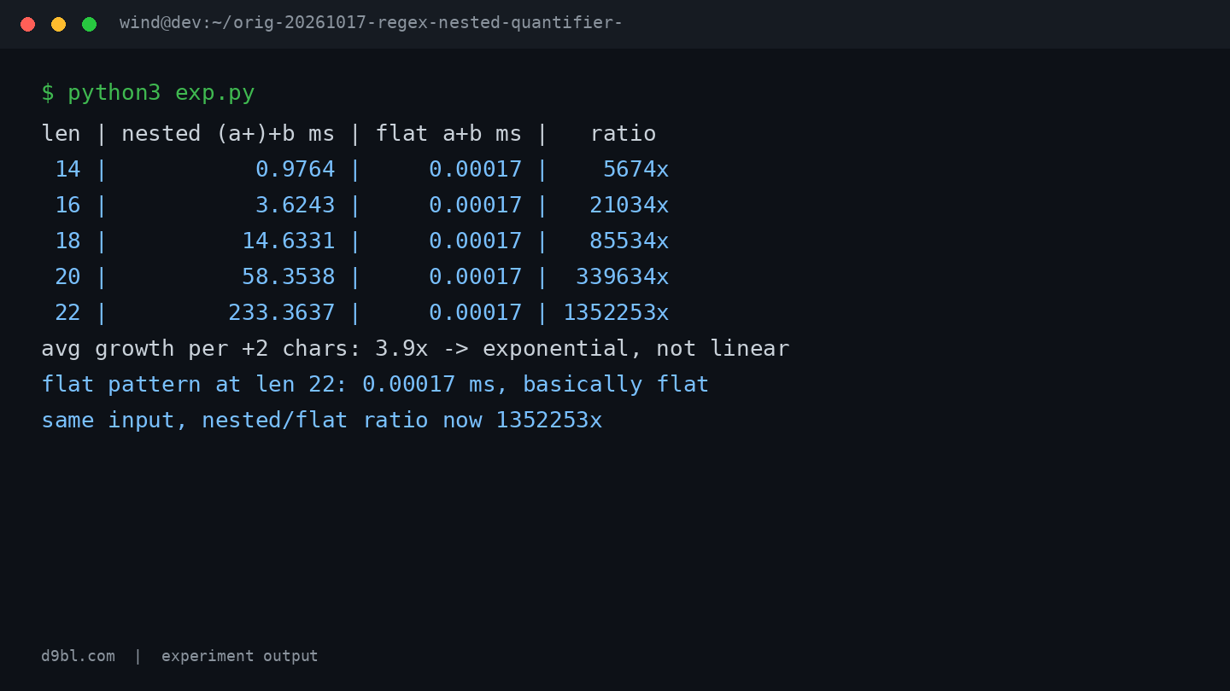This screenshot has height=691, width=1230.
Task: Click the len value 16
Action: [67, 205]
